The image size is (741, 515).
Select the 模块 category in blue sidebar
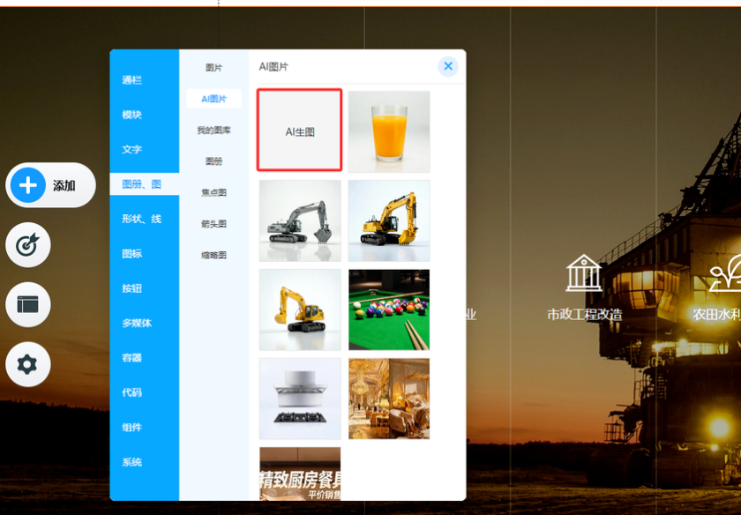(131, 115)
